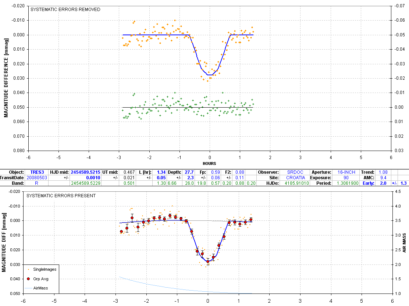Click the MAGNITUDE DIFFERENCE [mmag] axis title
This screenshot has width=409, height=306.
6,78
